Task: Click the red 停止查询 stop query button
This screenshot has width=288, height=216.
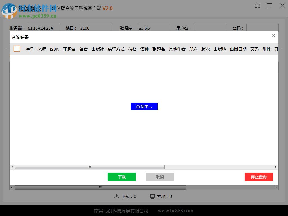Action: [x=258, y=177]
